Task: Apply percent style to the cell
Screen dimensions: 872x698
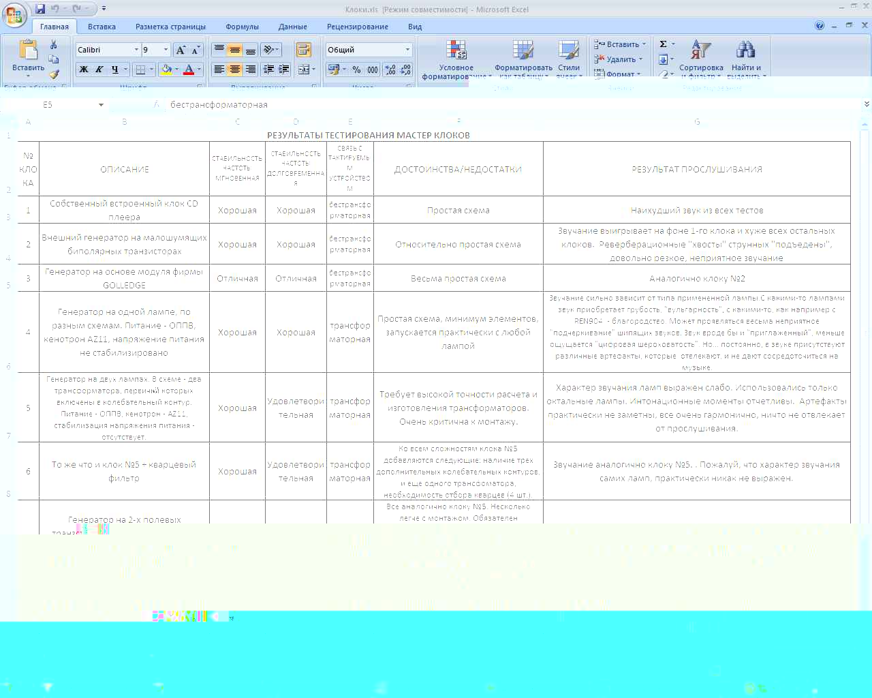Action: coord(356,70)
